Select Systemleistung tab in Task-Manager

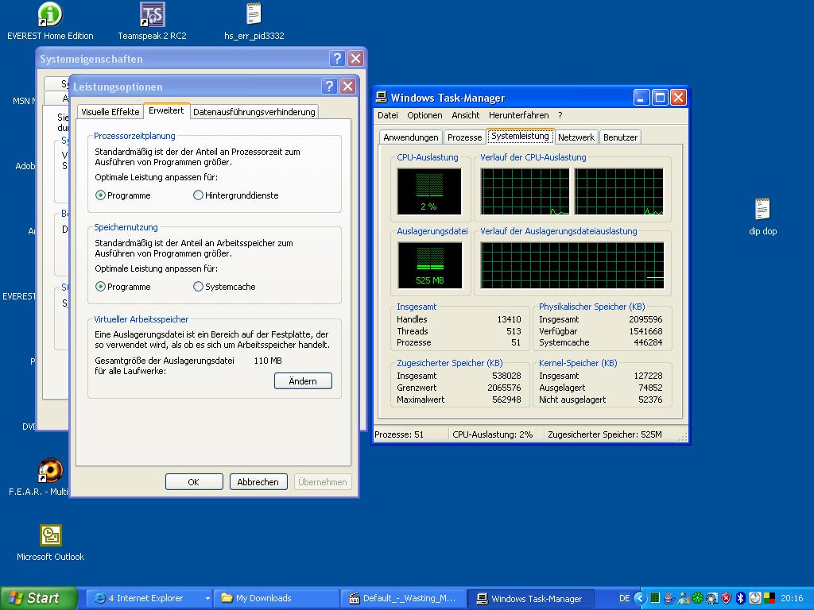pos(520,136)
